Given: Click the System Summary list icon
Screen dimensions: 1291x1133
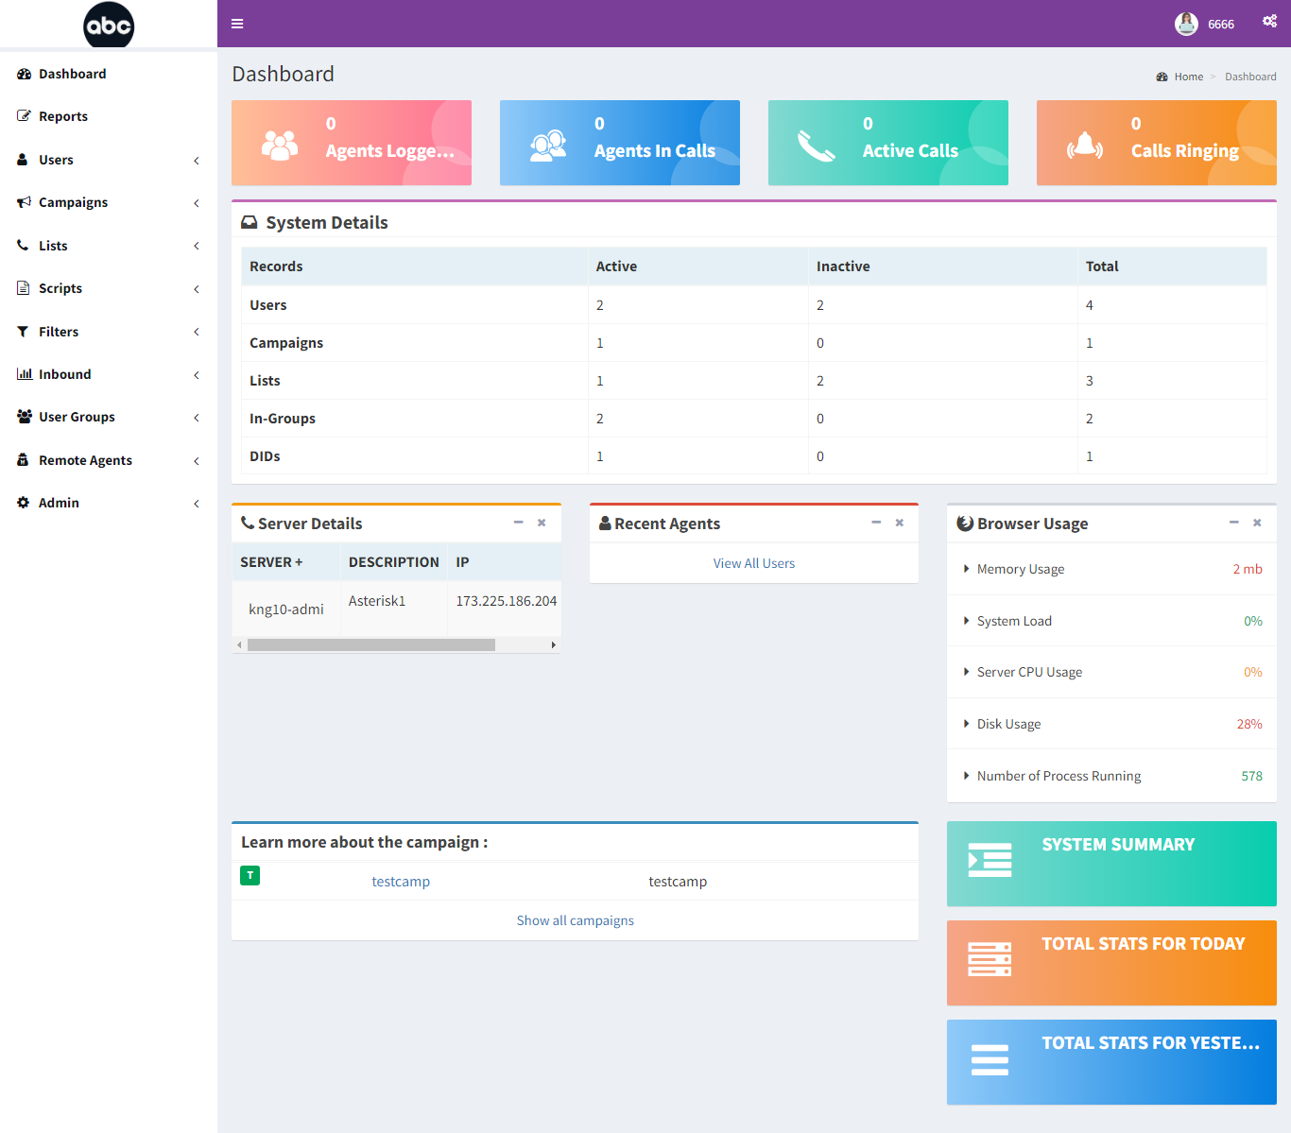Looking at the screenshot, I should click(990, 860).
